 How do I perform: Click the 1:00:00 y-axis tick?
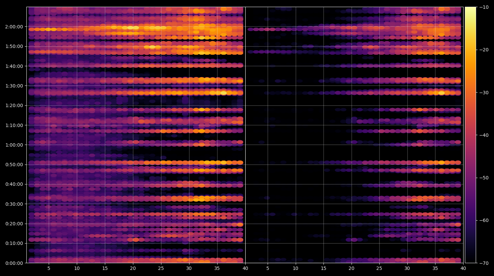click(14, 145)
